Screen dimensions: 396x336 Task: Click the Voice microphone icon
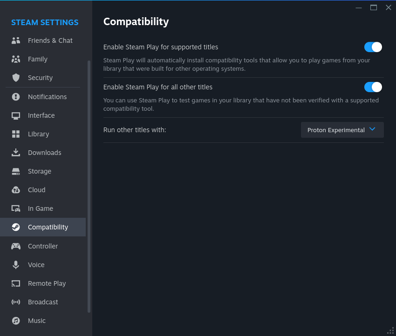click(x=16, y=265)
